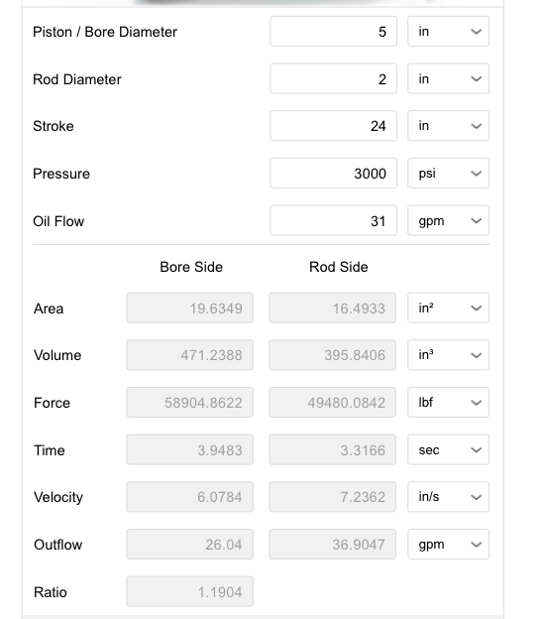Select the Rod Side Area result field
The width and height of the screenshot is (542, 619).
click(332, 308)
